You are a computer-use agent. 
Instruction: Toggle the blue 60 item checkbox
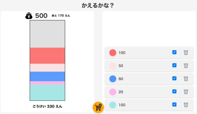pyautogui.click(x=174, y=78)
